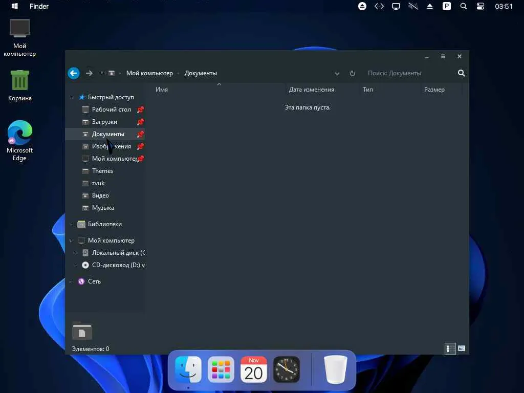This screenshot has height=393, width=524.
Task: Open Загрузки in quick access
Action: coord(104,122)
